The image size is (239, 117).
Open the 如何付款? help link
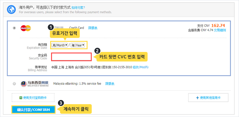coord(78,7)
